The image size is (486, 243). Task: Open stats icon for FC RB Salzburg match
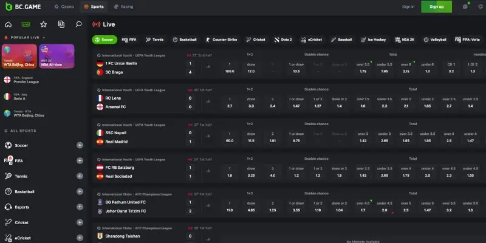click(208, 171)
